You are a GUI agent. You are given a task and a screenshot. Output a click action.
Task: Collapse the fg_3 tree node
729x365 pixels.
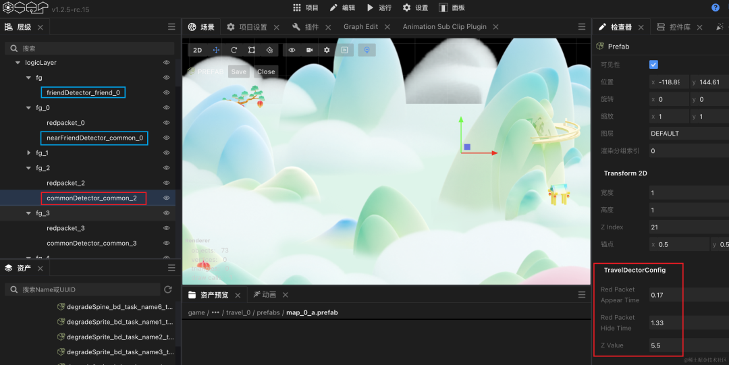tap(29, 213)
